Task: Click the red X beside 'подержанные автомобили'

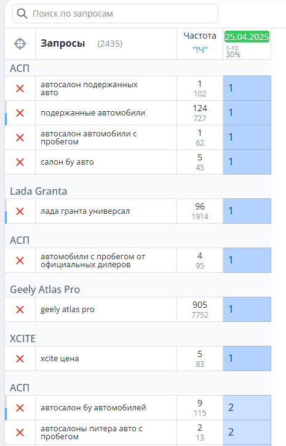Action: pos(20,113)
